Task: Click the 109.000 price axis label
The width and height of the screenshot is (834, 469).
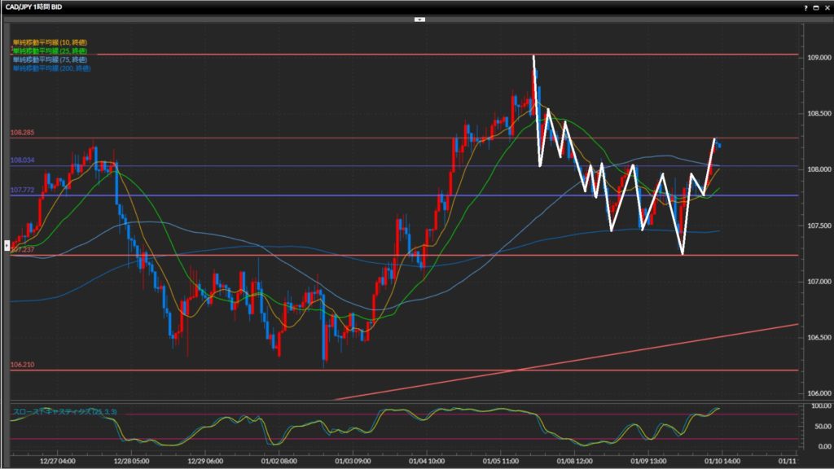Action: pos(817,57)
